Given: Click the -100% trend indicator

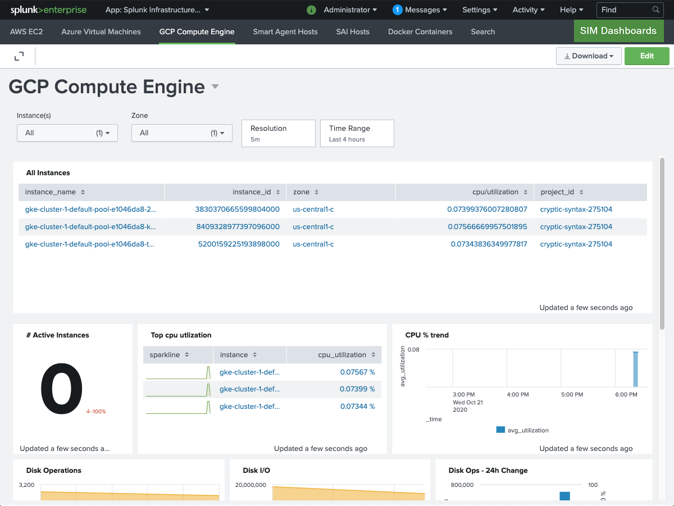Looking at the screenshot, I should click(x=96, y=412).
